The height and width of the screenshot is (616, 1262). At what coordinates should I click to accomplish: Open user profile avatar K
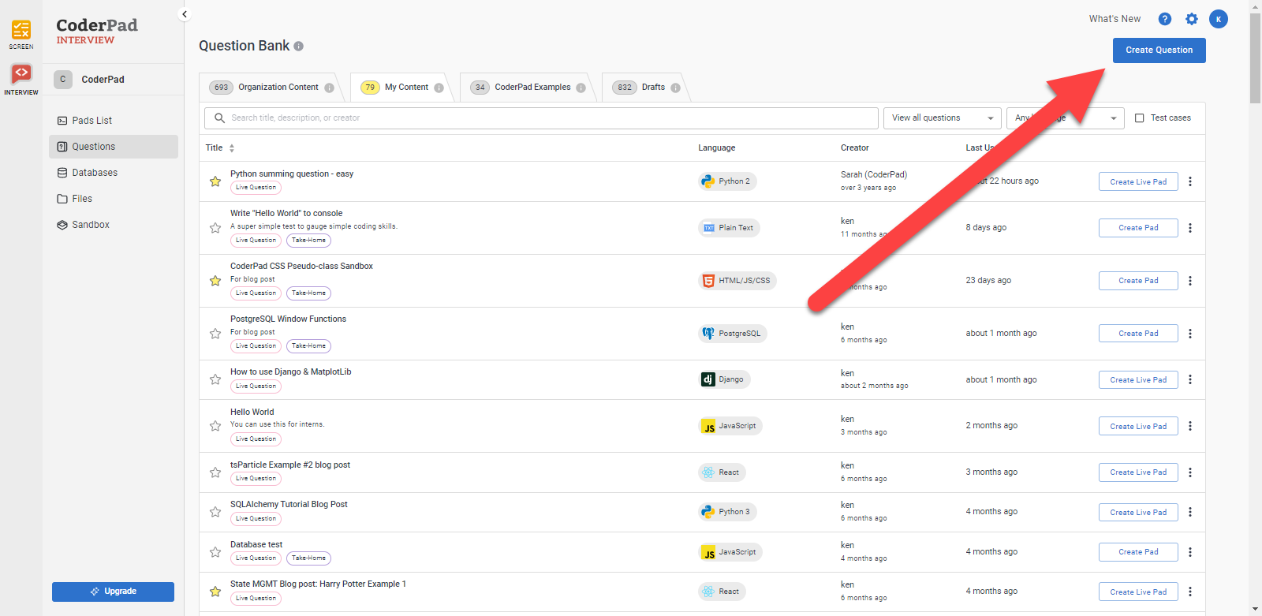1219,19
